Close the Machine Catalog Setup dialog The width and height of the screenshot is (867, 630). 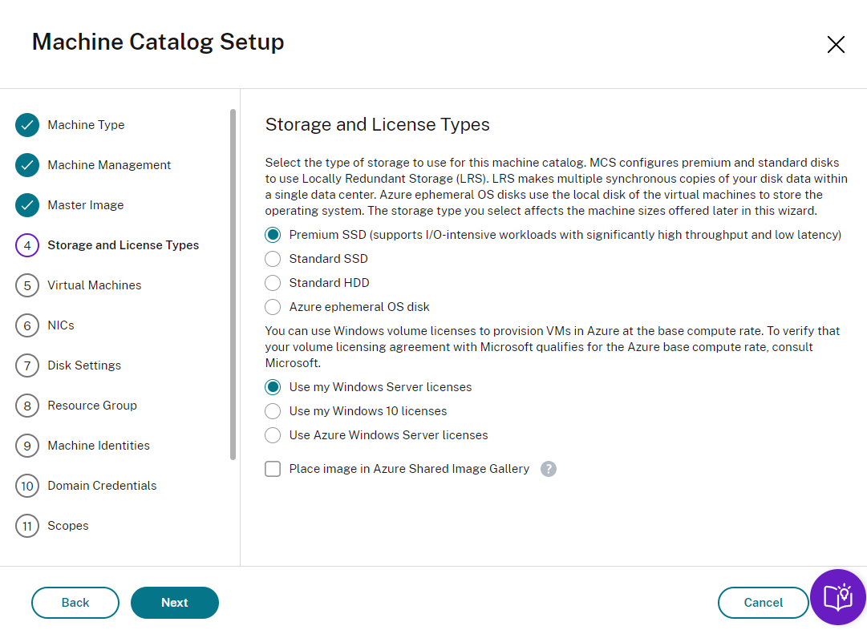coord(836,45)
